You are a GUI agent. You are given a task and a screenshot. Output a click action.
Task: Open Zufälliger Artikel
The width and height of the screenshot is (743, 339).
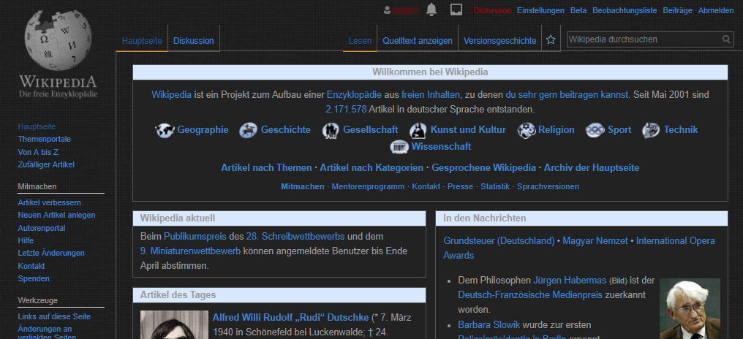pyautogui.click(x=46, y=165)
